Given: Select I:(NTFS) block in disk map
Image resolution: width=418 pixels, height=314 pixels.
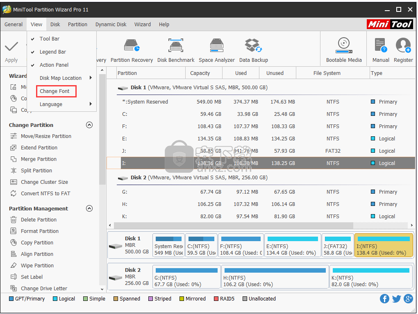Looking at the screenshot, I should (x=383, y=246).
